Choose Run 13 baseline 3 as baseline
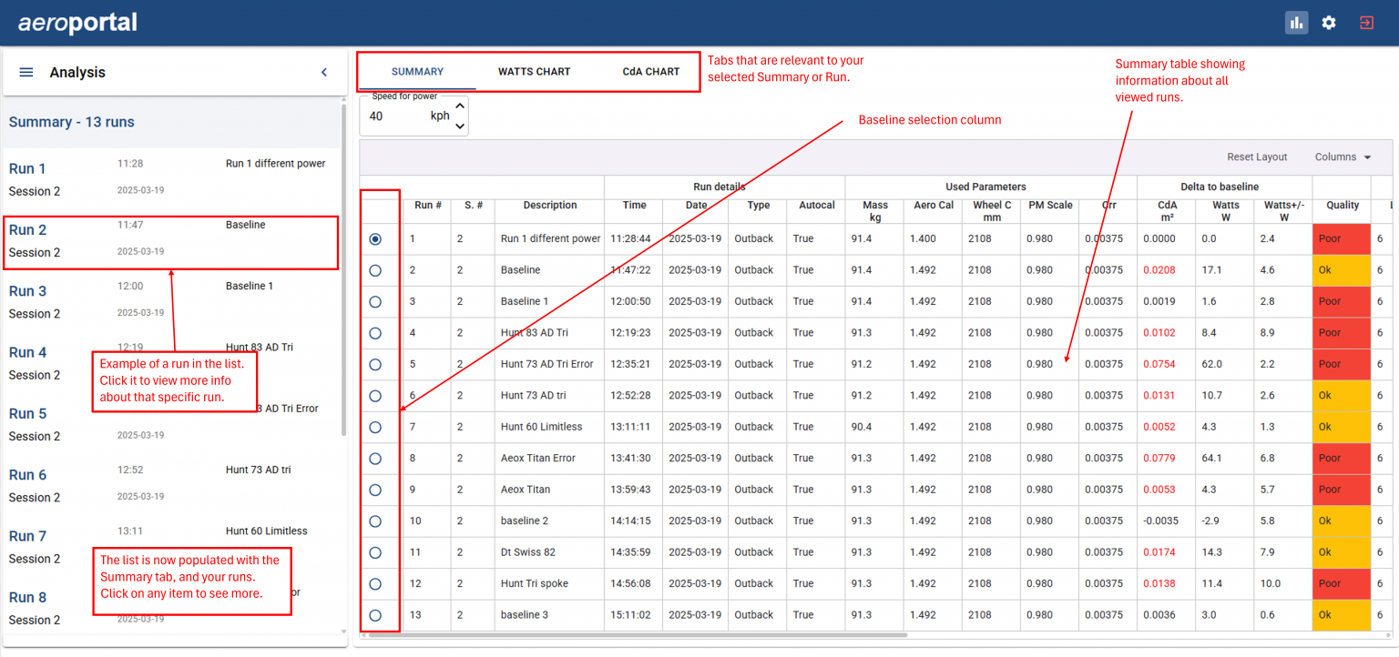The image size is (1399, 657). pyautogui.click(x=374, y=614)
